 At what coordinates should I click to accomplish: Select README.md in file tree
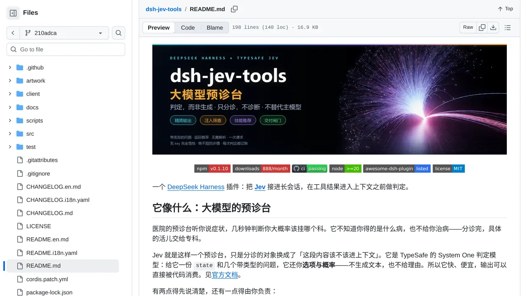(x=63, y=266)
